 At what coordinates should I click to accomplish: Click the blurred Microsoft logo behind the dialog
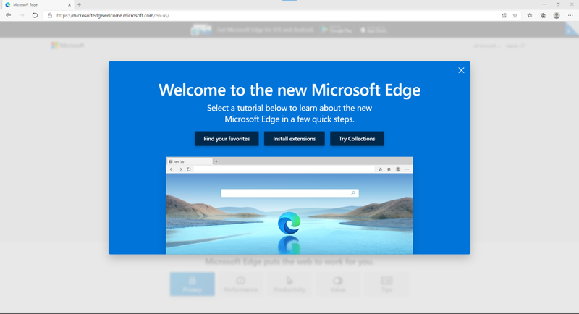coord(67,46)
